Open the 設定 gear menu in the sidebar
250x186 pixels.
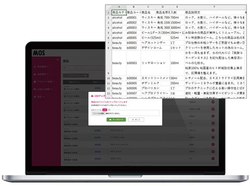39,97
